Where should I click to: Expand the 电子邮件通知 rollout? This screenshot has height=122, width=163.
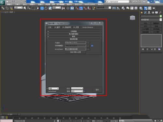[x=74, y=34]
